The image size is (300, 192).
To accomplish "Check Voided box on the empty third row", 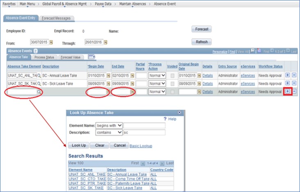I will [173, 92].
